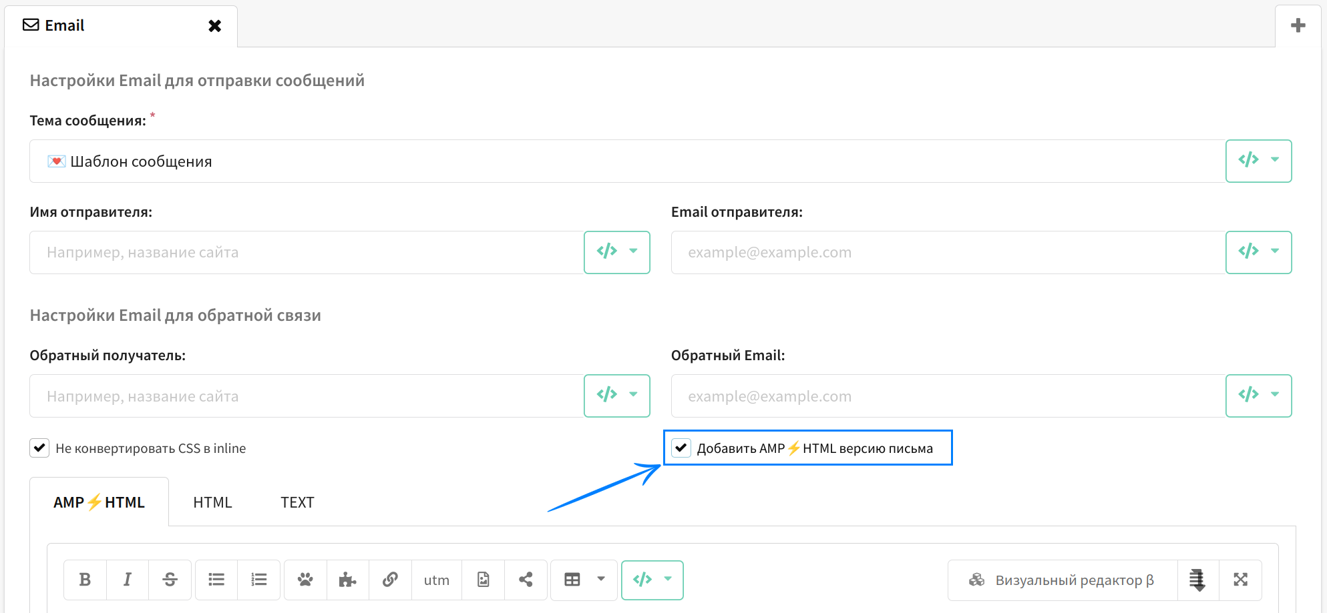The image size is (1327, 613).
Task: Focus the Имя отправителя input field
Action: [x=307, y=252]
